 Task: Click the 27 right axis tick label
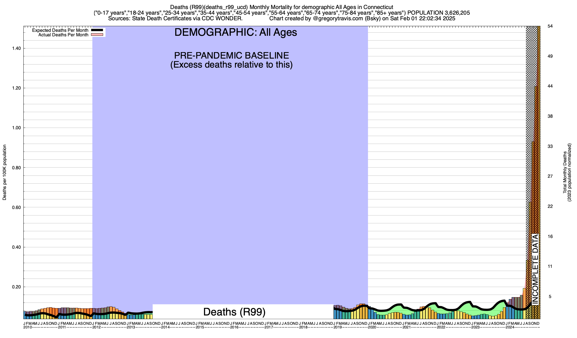point(550,176)
